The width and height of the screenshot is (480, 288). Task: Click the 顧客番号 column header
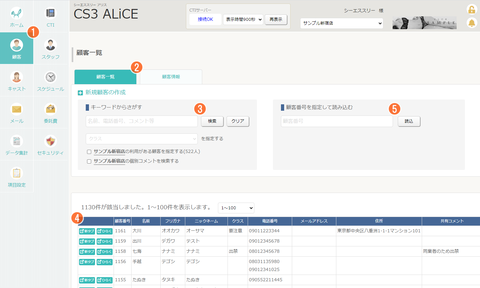click(123, 221)
